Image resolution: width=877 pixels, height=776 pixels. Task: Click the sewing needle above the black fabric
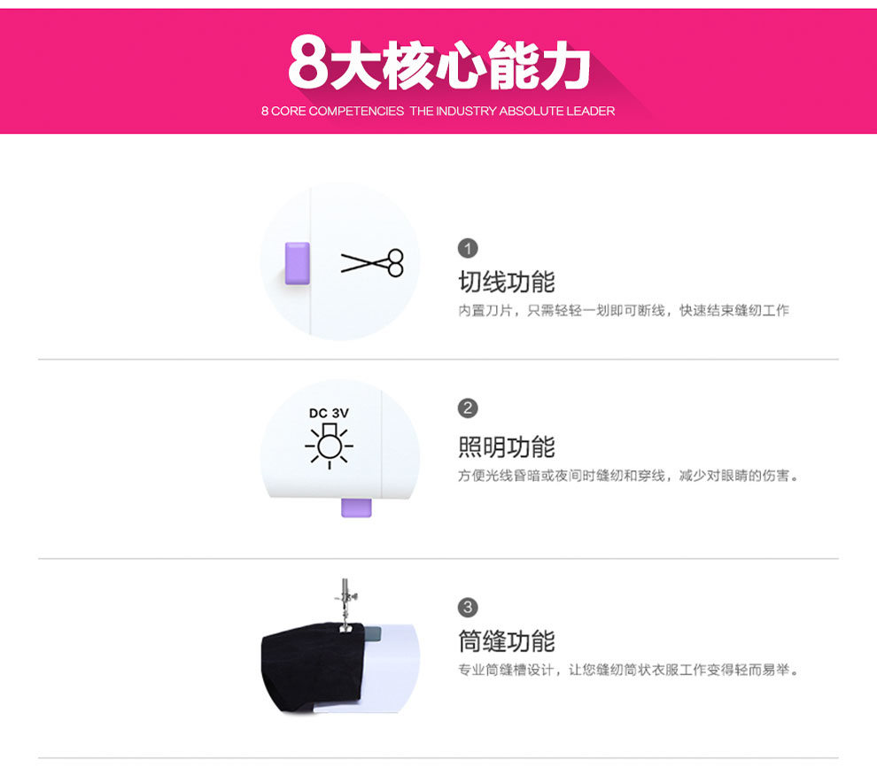coord(345,604)
